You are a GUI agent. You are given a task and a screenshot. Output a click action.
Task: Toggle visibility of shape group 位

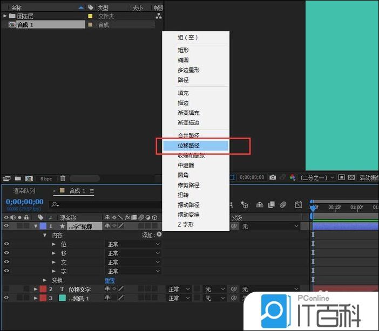pos(6,244)
